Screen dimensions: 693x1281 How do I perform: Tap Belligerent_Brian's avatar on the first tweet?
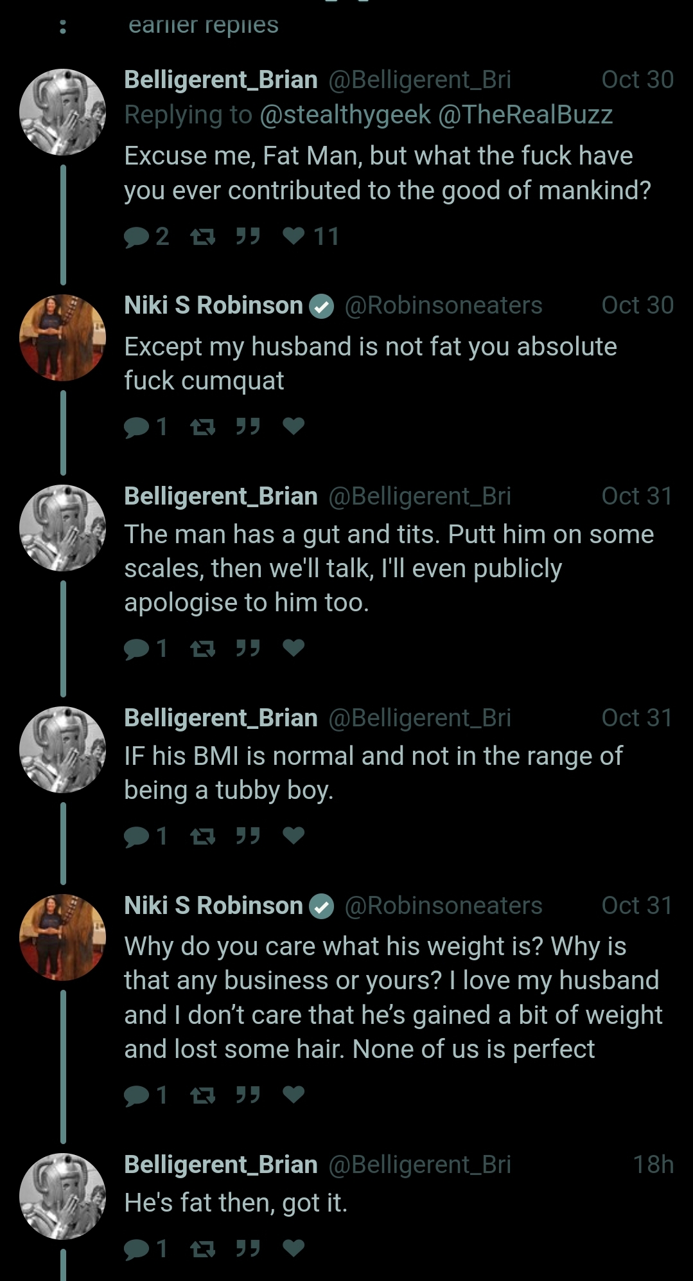pyautogui.click(x=63, y=112)
